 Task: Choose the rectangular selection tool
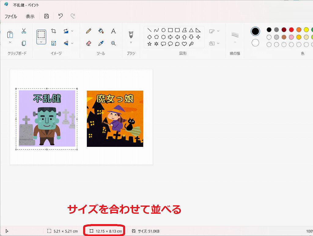point(41,34)
